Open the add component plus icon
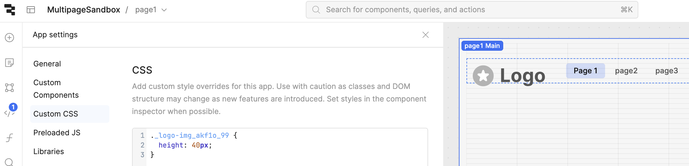Image resolution: width=689 pixels, height=166 pixels. click(x=9, y=38)
